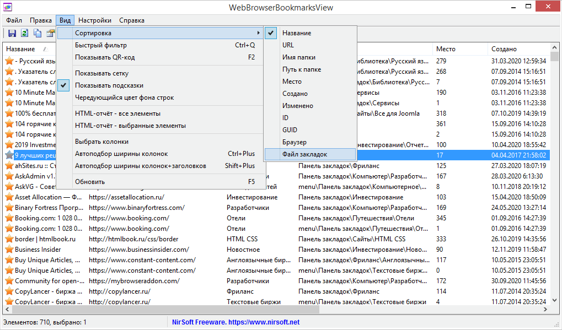Click the https://assetallocation.ru/ URL cell
The width and height of the screenshot is (562, 330).
click(x=126, y=197)
